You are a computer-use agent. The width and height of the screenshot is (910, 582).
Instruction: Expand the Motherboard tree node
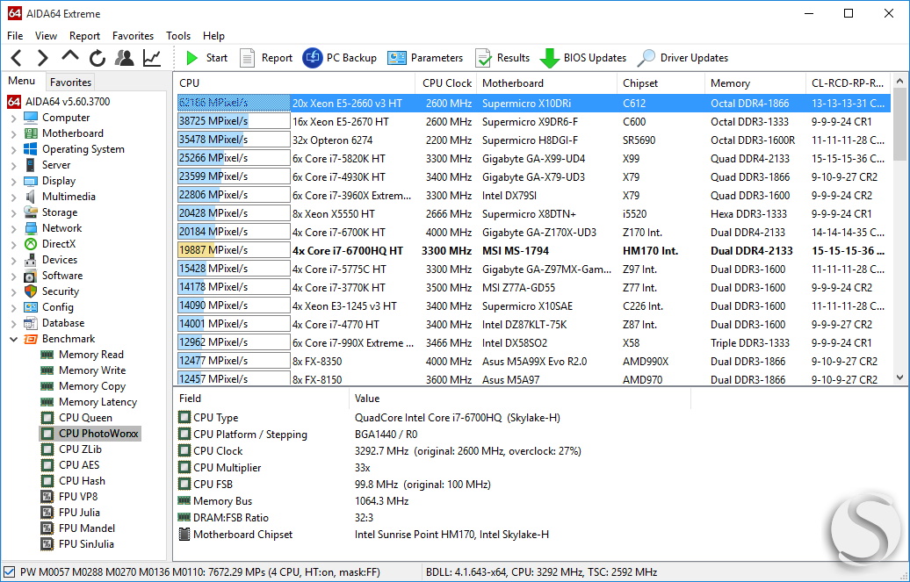(x=14, y=133)
